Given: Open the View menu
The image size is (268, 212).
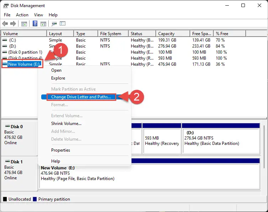Looking at the screenshot, I should coord(38,15).
